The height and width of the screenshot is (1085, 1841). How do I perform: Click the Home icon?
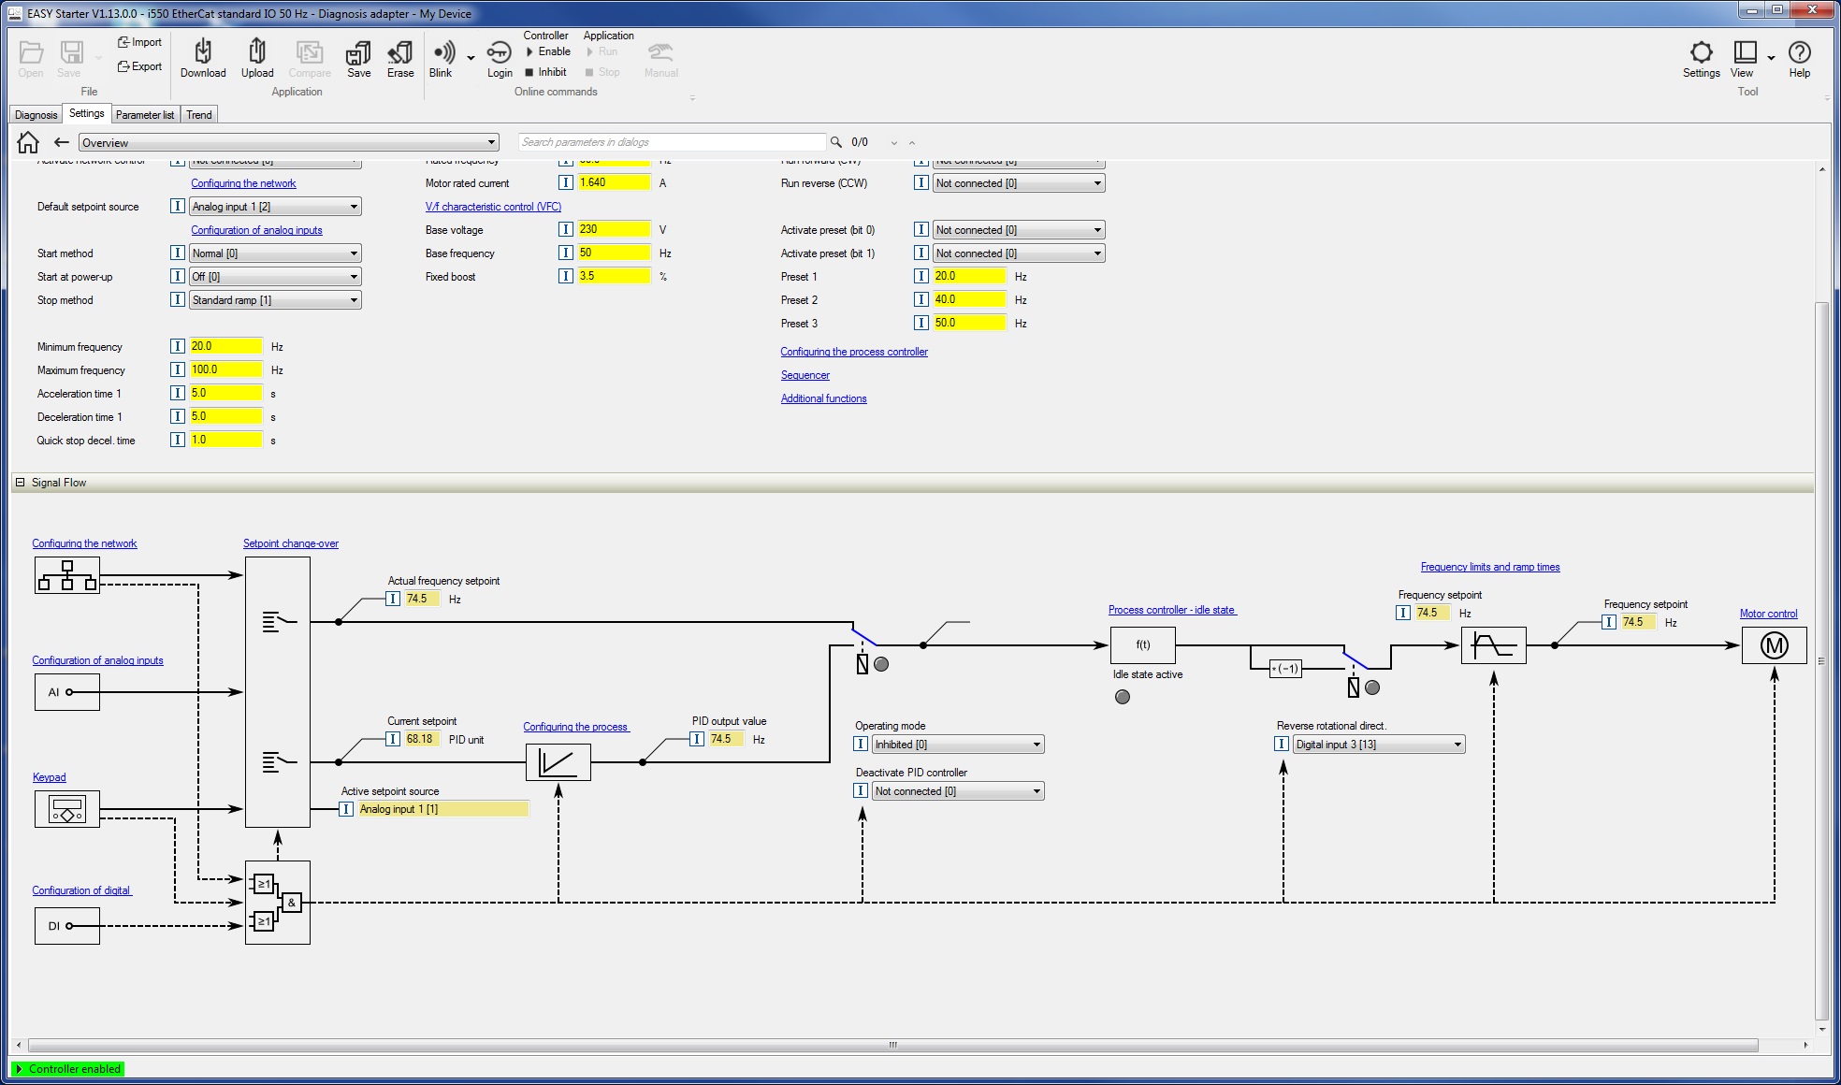(x=28, y=142)
